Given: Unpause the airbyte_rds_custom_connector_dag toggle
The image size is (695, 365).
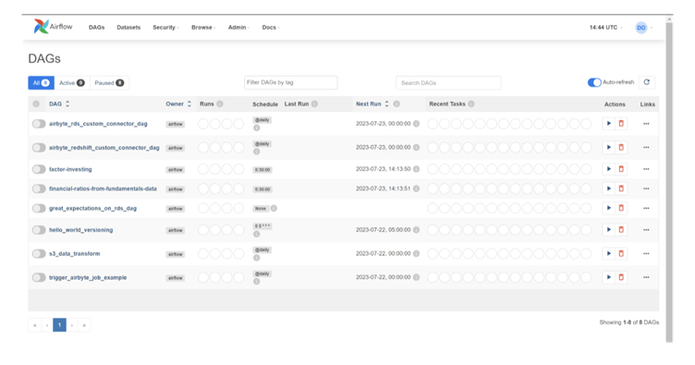Looking at the screenshot, I should 39,124.
